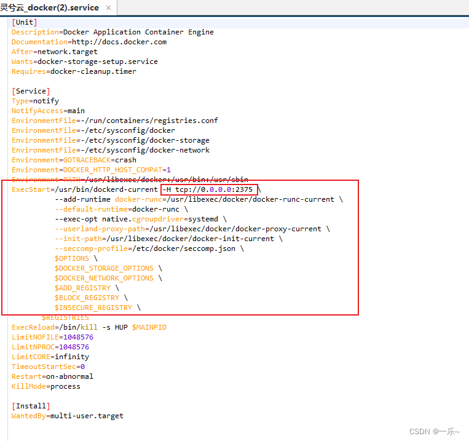Click the EnvironmentFile docker-network line
Screen dimensions: 469x441
pos(111,150)
